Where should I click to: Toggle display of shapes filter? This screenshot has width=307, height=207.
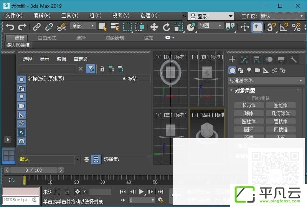coord(21,88)
